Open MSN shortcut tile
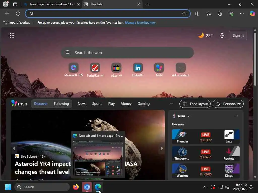The image size is (258, 193). click(159, 70)
